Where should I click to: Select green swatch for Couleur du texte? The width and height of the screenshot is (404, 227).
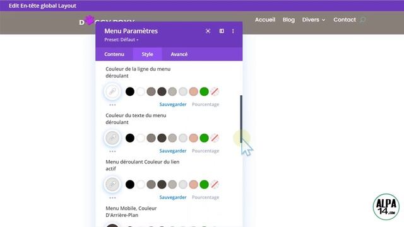(204, 138)
